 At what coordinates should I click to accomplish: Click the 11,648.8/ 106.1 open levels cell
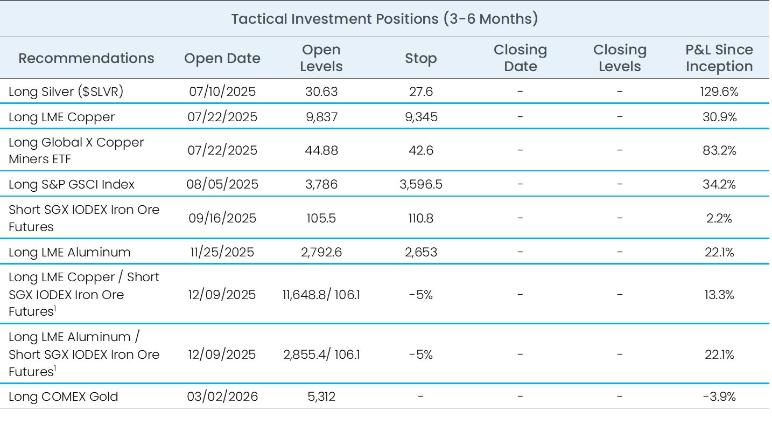click(321, 295)
